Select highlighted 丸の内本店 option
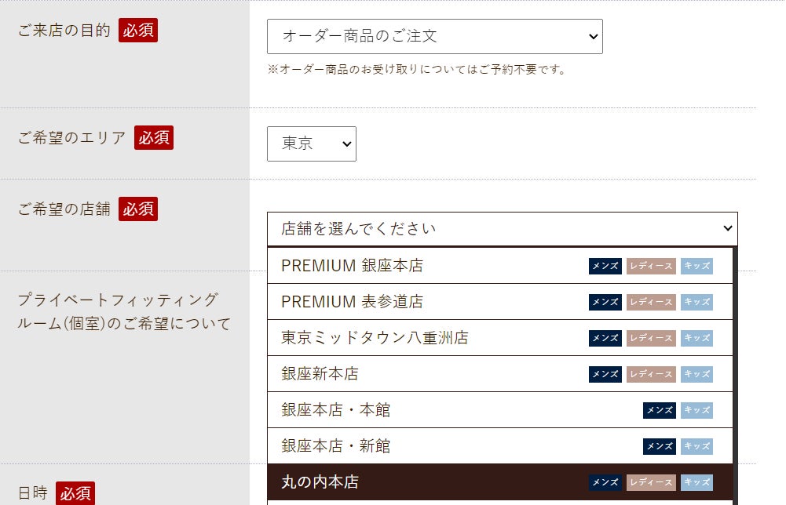The height and width of the screenshot is (505, 786). point(320,482)
